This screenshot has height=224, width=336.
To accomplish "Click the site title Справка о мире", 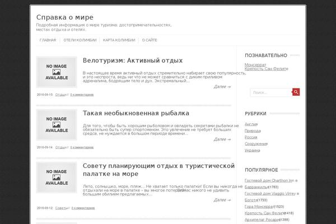I will 65,17.
